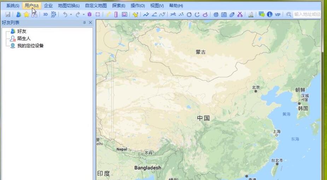
Task: Open the 地图切换 menu
Action: point(69,6)
